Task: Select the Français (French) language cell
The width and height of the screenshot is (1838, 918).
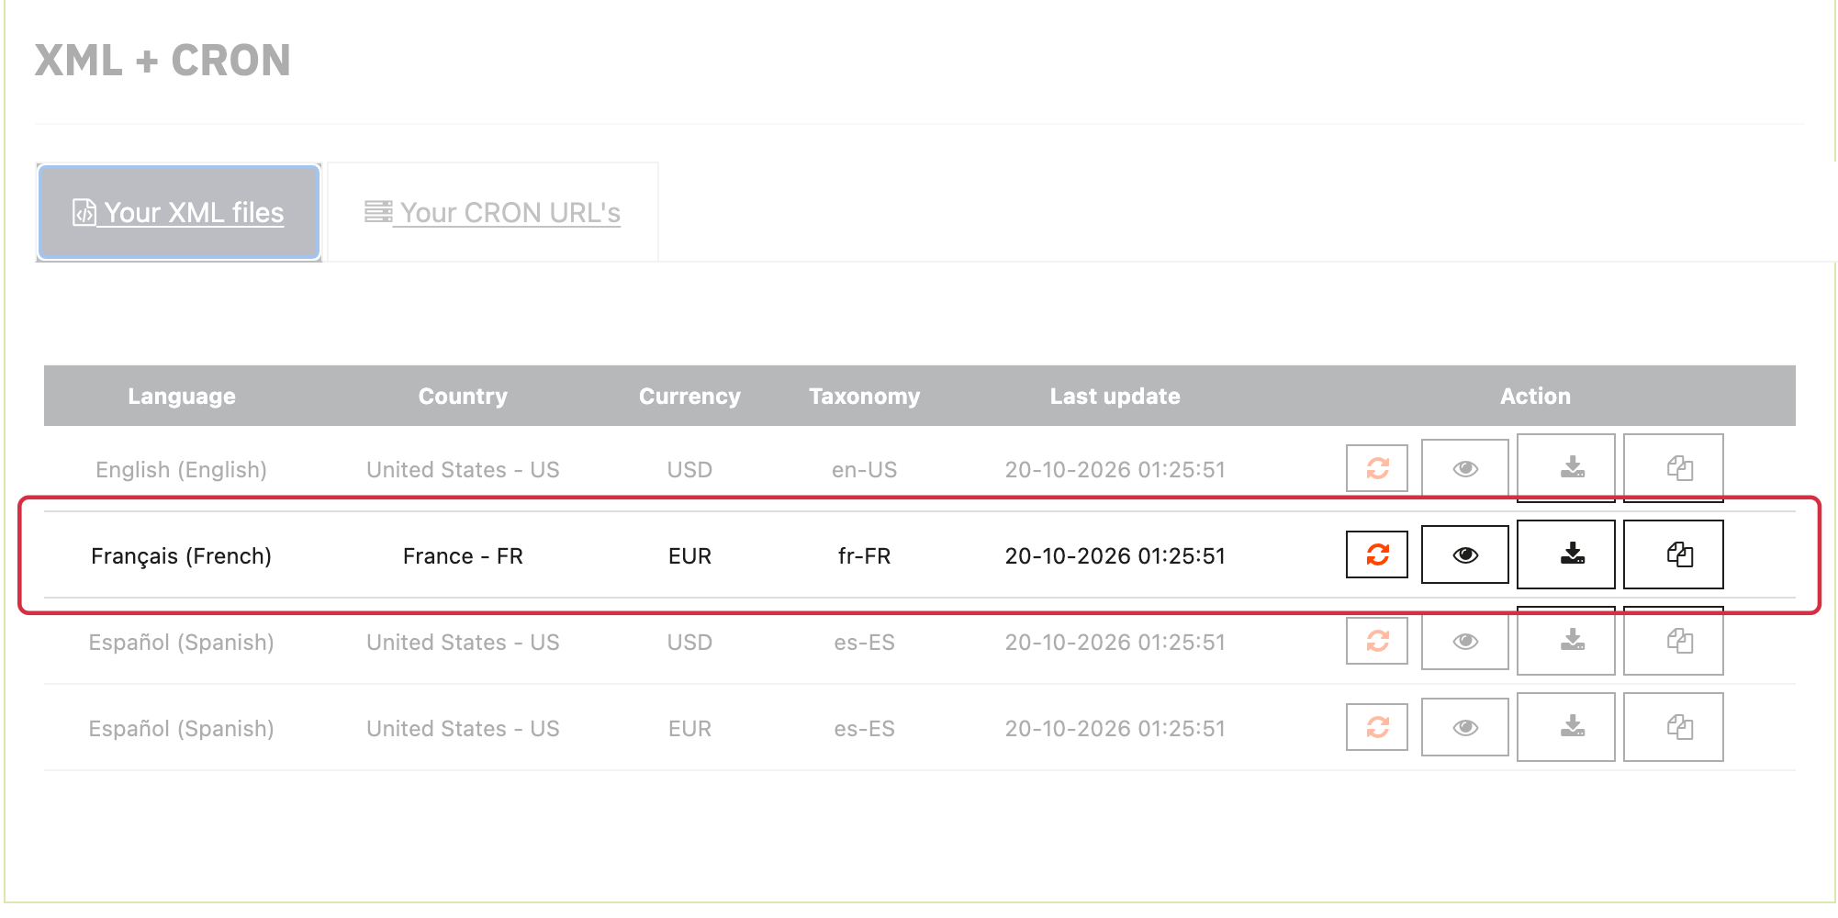Action: tap(182, 555)
